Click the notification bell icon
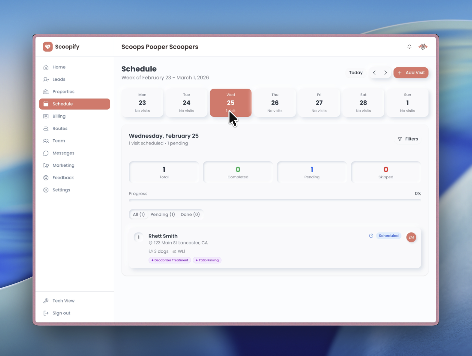472x356 pixels. click(409, 47)
